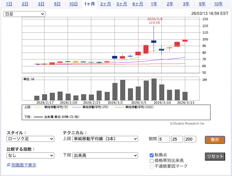The height and width of the screenshot is (176, 232).
Task: Click the period field containing 5
Action: pyautogui.click(x=164, y=139)
